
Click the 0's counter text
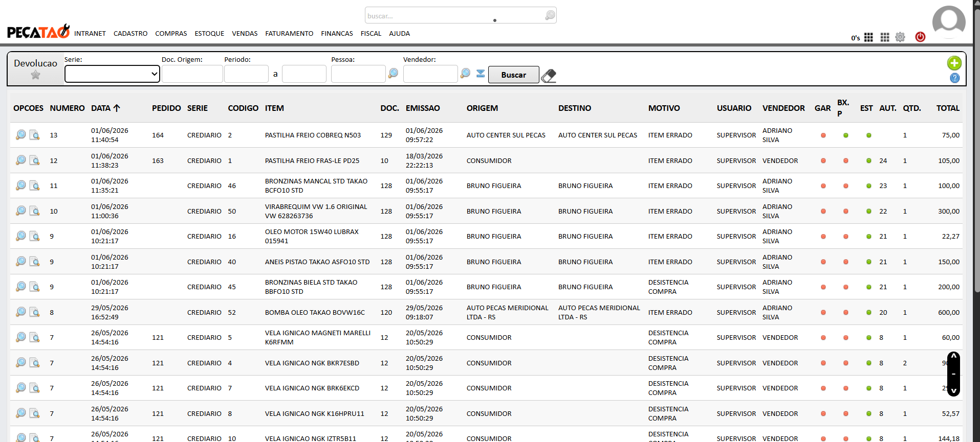pos(856,38)
